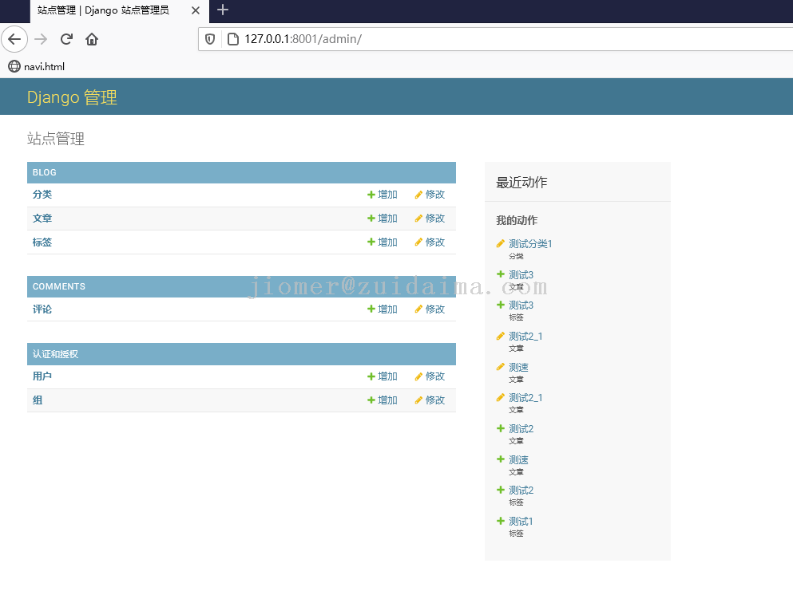This screenshot has height=591, width=793.
Task: Open recent action 测试3 labeled 文章
Action: (521, 275)
